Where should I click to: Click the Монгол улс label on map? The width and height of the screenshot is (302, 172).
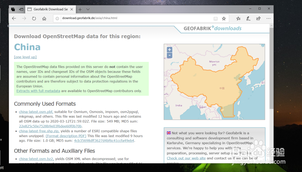pos(214,63)
